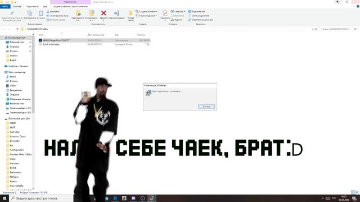Click the forward navigation arrow
360x202 pixels.
coord(9,29)
